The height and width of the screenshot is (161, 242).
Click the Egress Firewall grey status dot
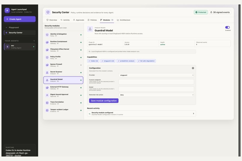[81, 65]
